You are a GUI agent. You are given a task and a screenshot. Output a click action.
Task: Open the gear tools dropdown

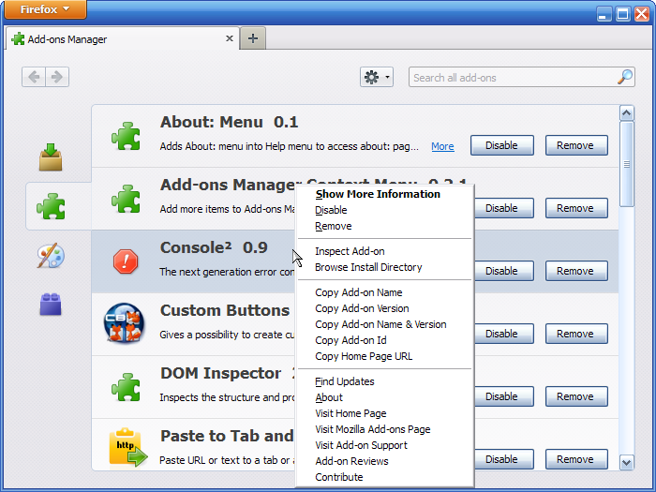(x=377, y=77)
